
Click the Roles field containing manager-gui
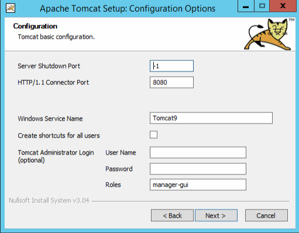(x=198, y=184)
